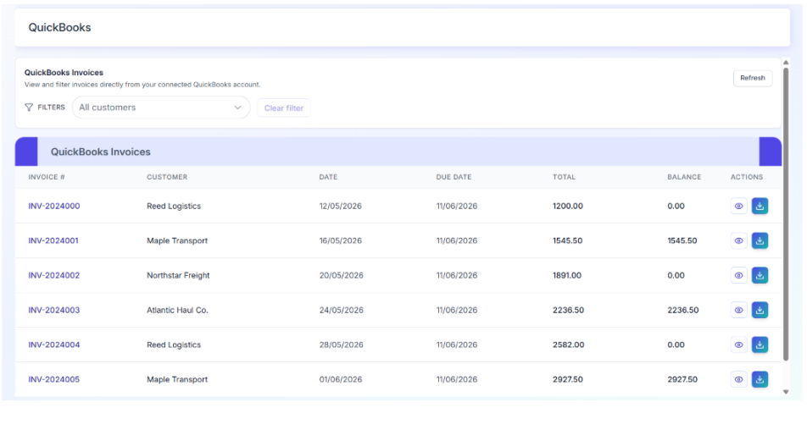Click 0.00 balance in INV-2024002 row
The height and width of the screenshot is (430, 807).
point(676,275)
